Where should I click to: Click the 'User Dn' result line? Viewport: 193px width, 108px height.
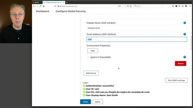pos(118,92)
